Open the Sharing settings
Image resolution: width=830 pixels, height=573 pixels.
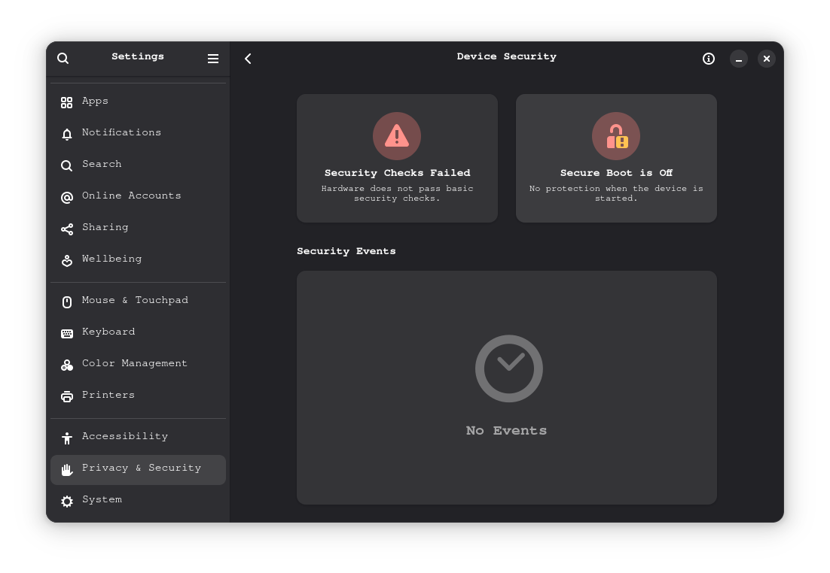pyautogui.click(x=138, y=228)
